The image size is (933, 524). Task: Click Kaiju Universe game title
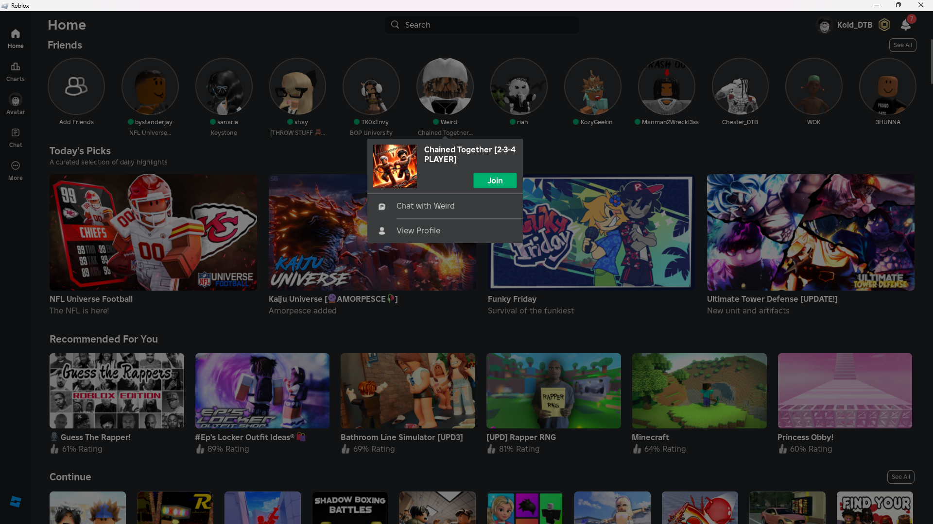(x=333, y=299)
